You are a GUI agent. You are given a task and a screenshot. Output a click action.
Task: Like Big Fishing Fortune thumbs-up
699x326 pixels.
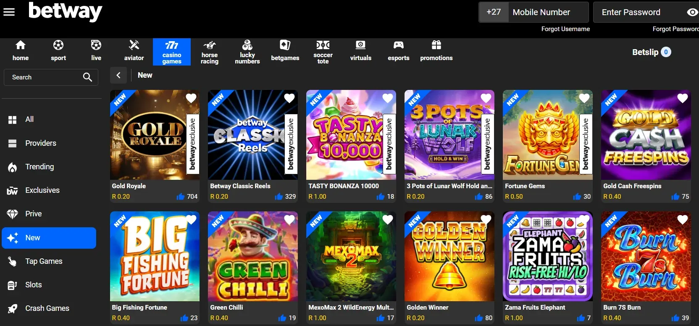coord(184,318)
